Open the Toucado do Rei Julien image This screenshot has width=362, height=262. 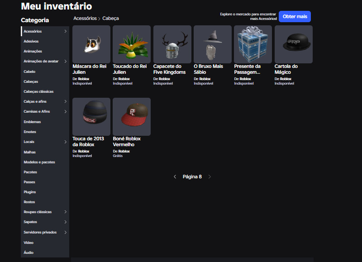point(132,44)
